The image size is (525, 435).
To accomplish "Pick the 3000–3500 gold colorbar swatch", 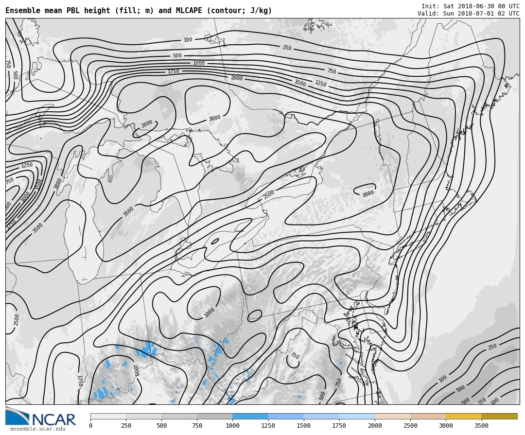I will point(463,416).
